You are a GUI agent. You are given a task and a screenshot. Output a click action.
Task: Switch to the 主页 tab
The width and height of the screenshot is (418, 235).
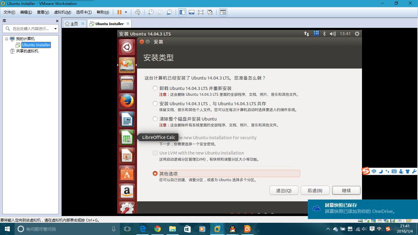click(x=74, y=24)
